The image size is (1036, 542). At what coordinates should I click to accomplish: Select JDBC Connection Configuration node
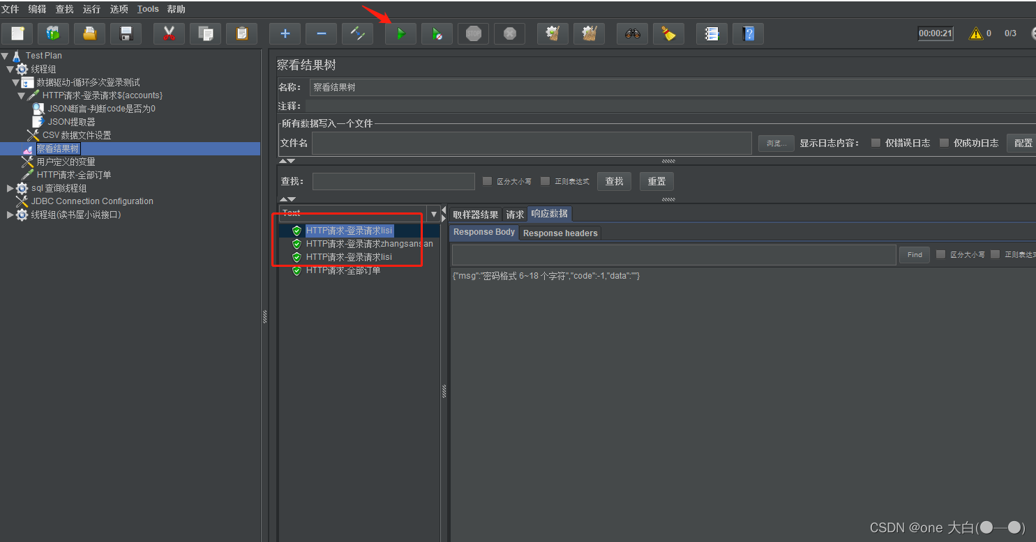(x=92, y=201)
